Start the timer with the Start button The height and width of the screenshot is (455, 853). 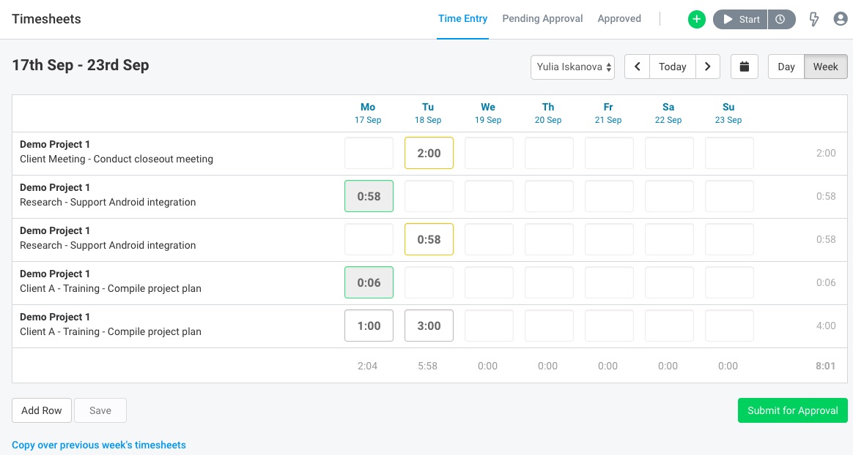[740, 19]
